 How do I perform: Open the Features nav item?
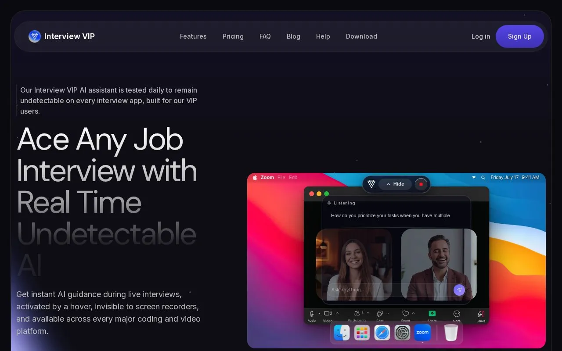pos(193,36)
